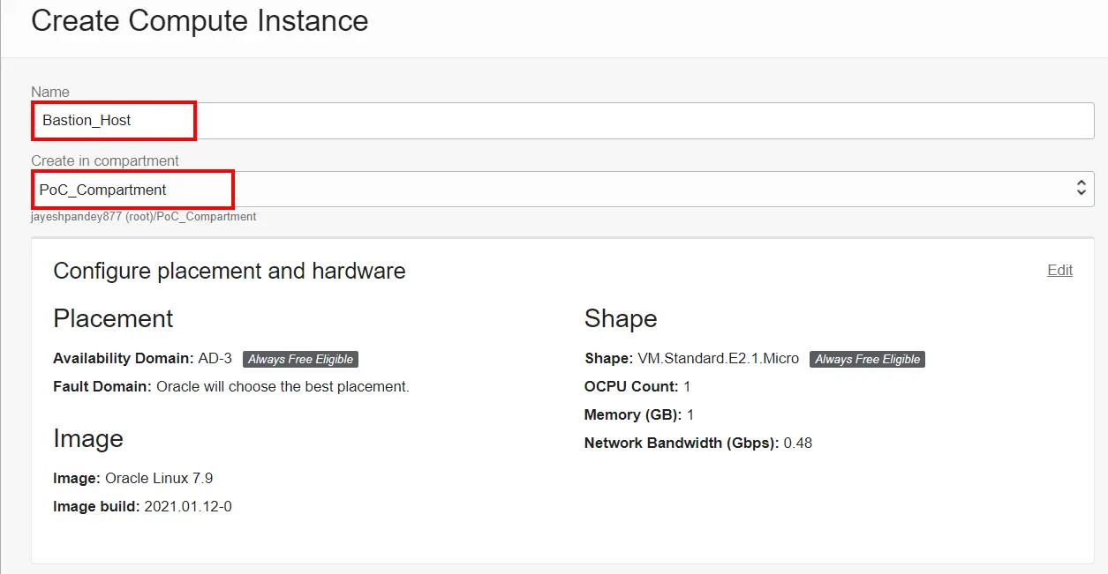Viewport: 1108px width, 574px height.
Task: Click the Create in compartment label
Action: [x=105, y=160]
